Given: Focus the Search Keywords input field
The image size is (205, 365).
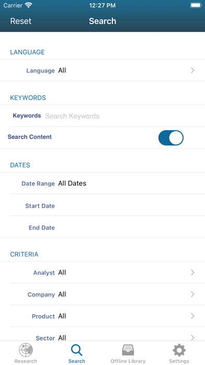Looking at the screenshot, I should (x=121, y=116).
